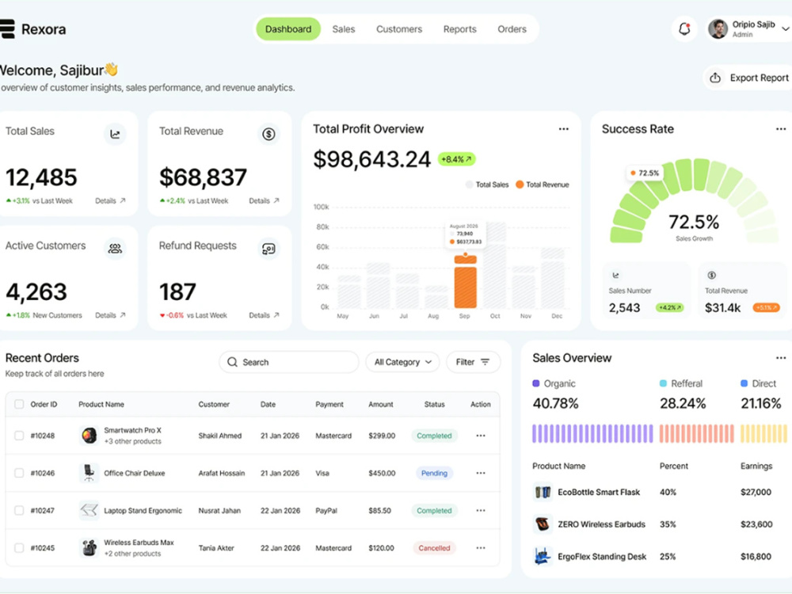Screen dimensions: 792x594
Task: Open Details link in Total Revenue card
Action: click(264, 200)
